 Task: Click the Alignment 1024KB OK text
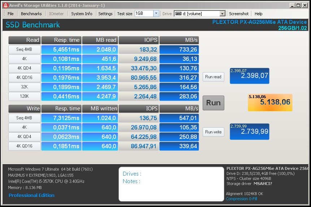click(244, 194)
